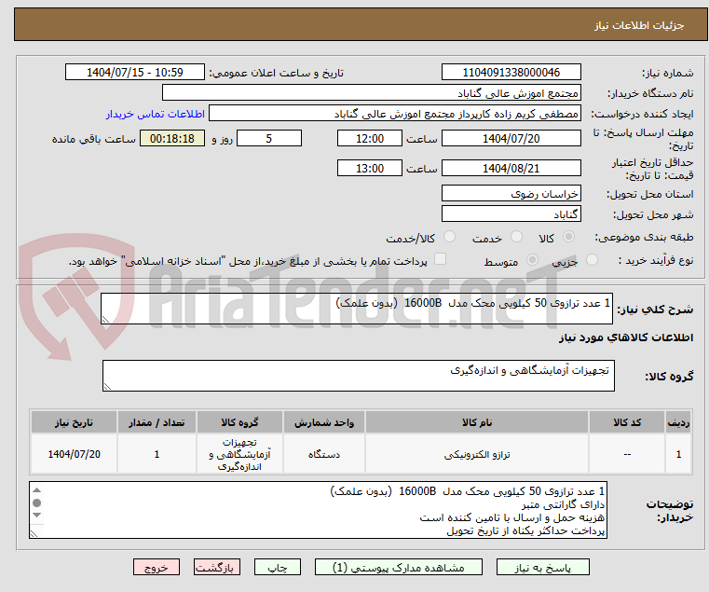Click the دستگاه unit cell
Image resolution: width=709 pixels, height=592 pixels.
[x=324, y=454]
